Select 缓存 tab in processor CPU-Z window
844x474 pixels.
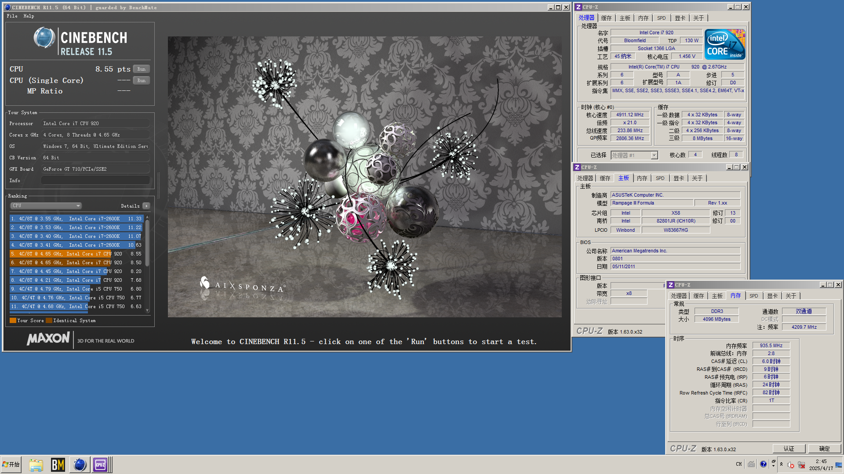tap(606, 18)
